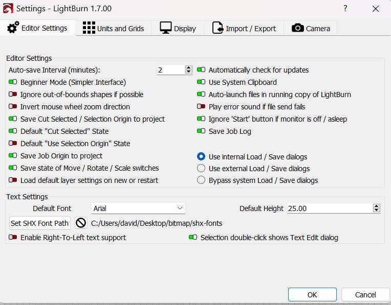Enable Load default layer settings on new or restart

click(x=13, y=180)
